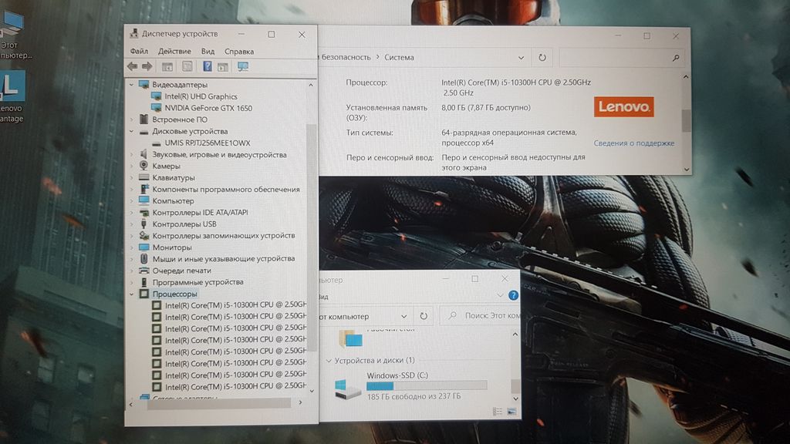The image size is (790, 444).
Task: Click the Поиск: Этот компьютер search box
Action: pyautogui.click(x=478, y=316)
